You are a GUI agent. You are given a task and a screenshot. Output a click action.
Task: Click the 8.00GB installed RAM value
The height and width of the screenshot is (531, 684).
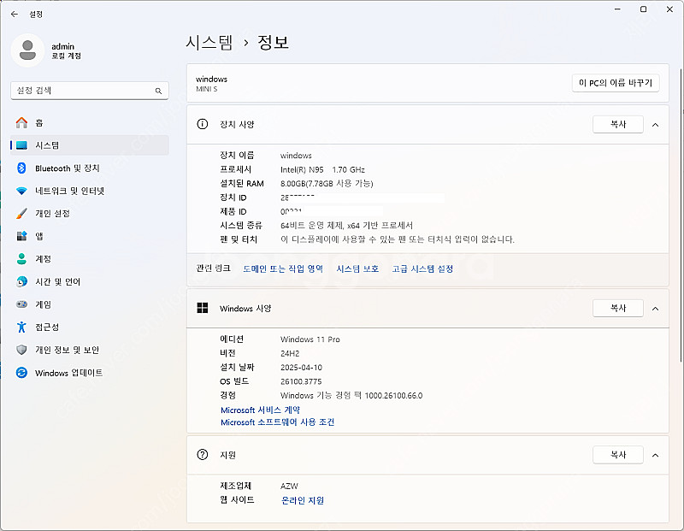(327, 183)
